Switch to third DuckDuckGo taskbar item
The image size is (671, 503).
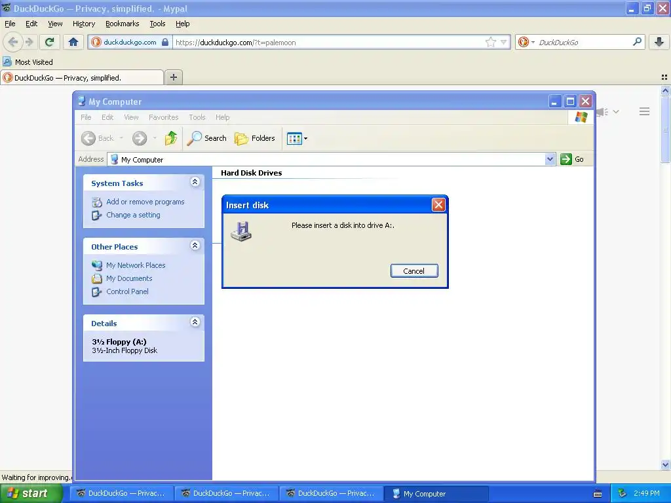[x=331, y=493]
